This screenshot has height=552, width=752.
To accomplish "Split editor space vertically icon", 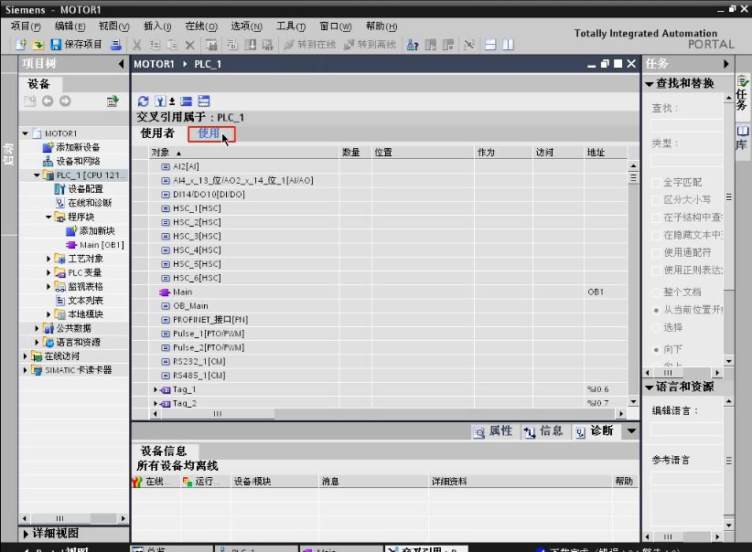I will point(508,45).
